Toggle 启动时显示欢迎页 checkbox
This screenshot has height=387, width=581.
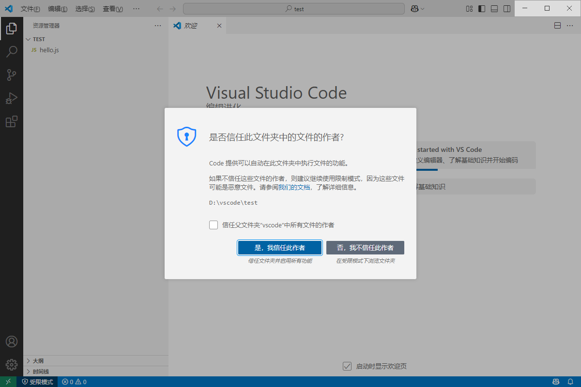coord(347,366)
